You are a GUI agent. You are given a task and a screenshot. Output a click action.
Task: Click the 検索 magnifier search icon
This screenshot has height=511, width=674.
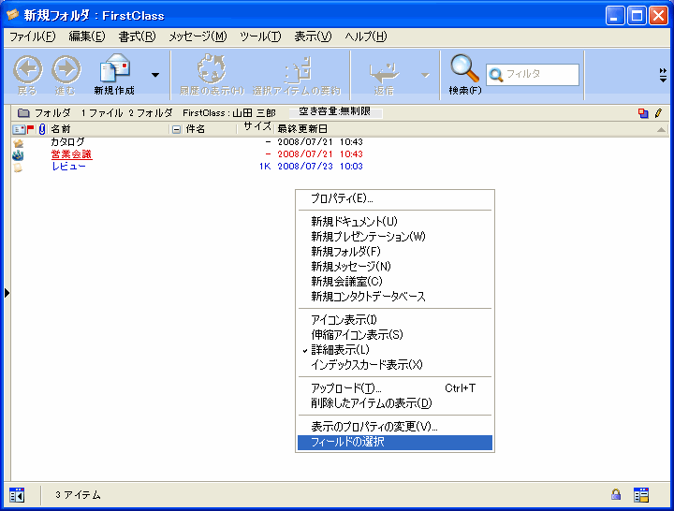click(x=464, y=69)
